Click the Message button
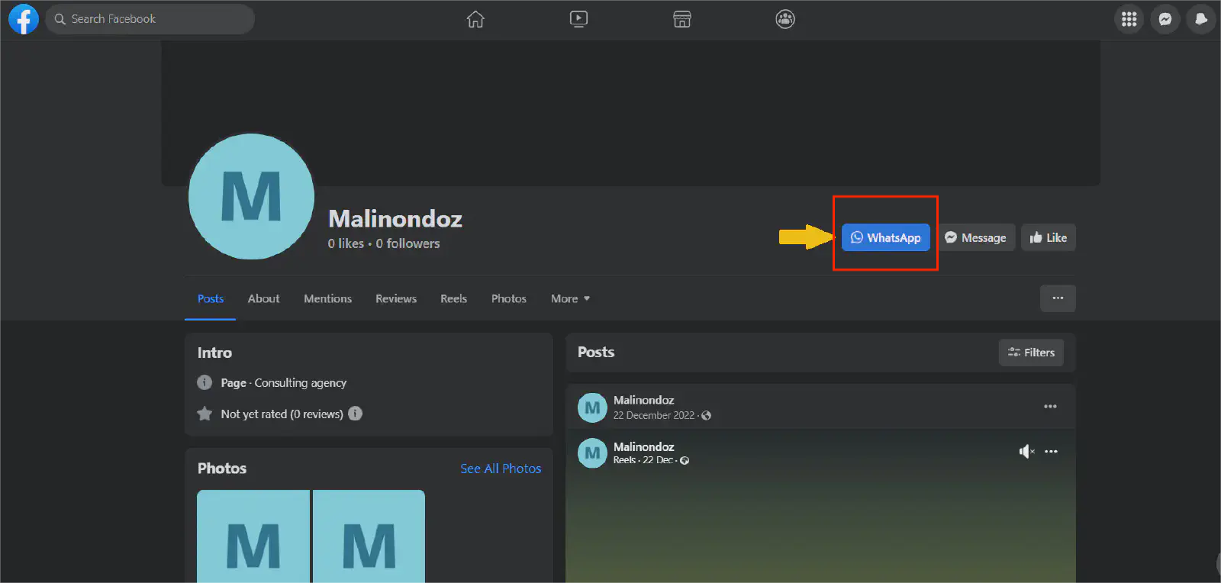The width and height of the screenshot is (1221, 583). tap(976, 237)
